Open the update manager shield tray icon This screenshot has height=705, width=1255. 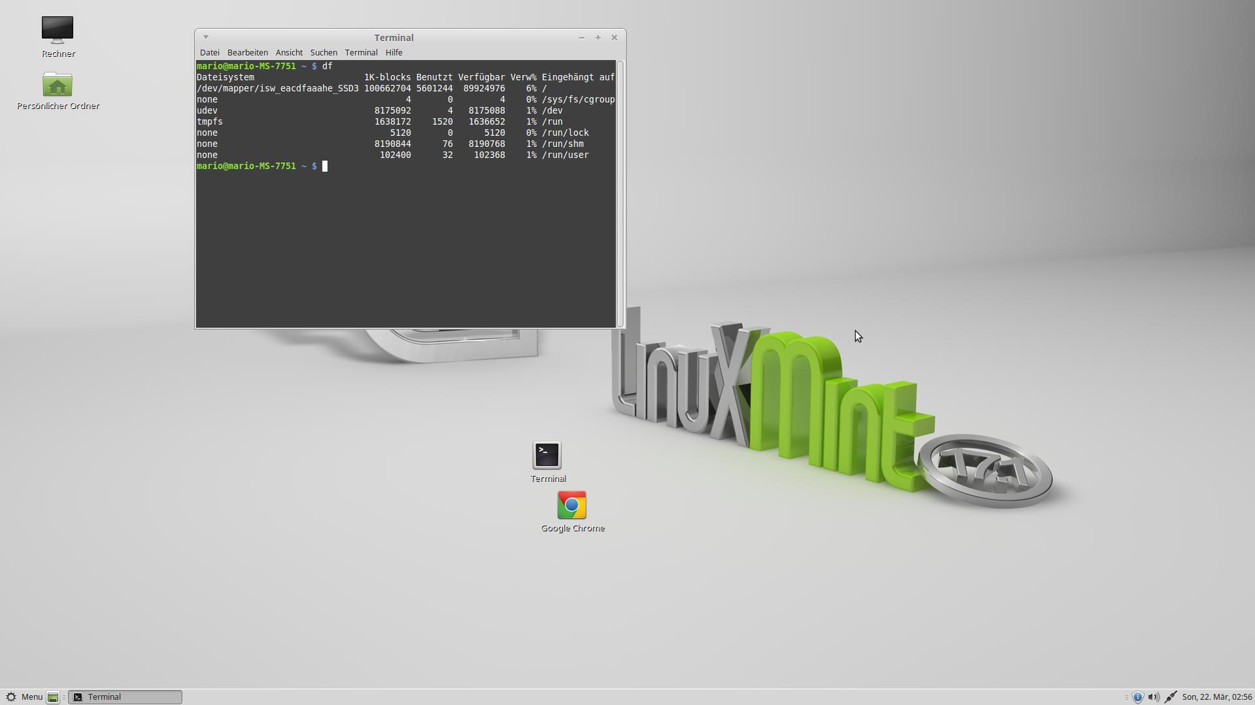click(x=1138, y=697)
